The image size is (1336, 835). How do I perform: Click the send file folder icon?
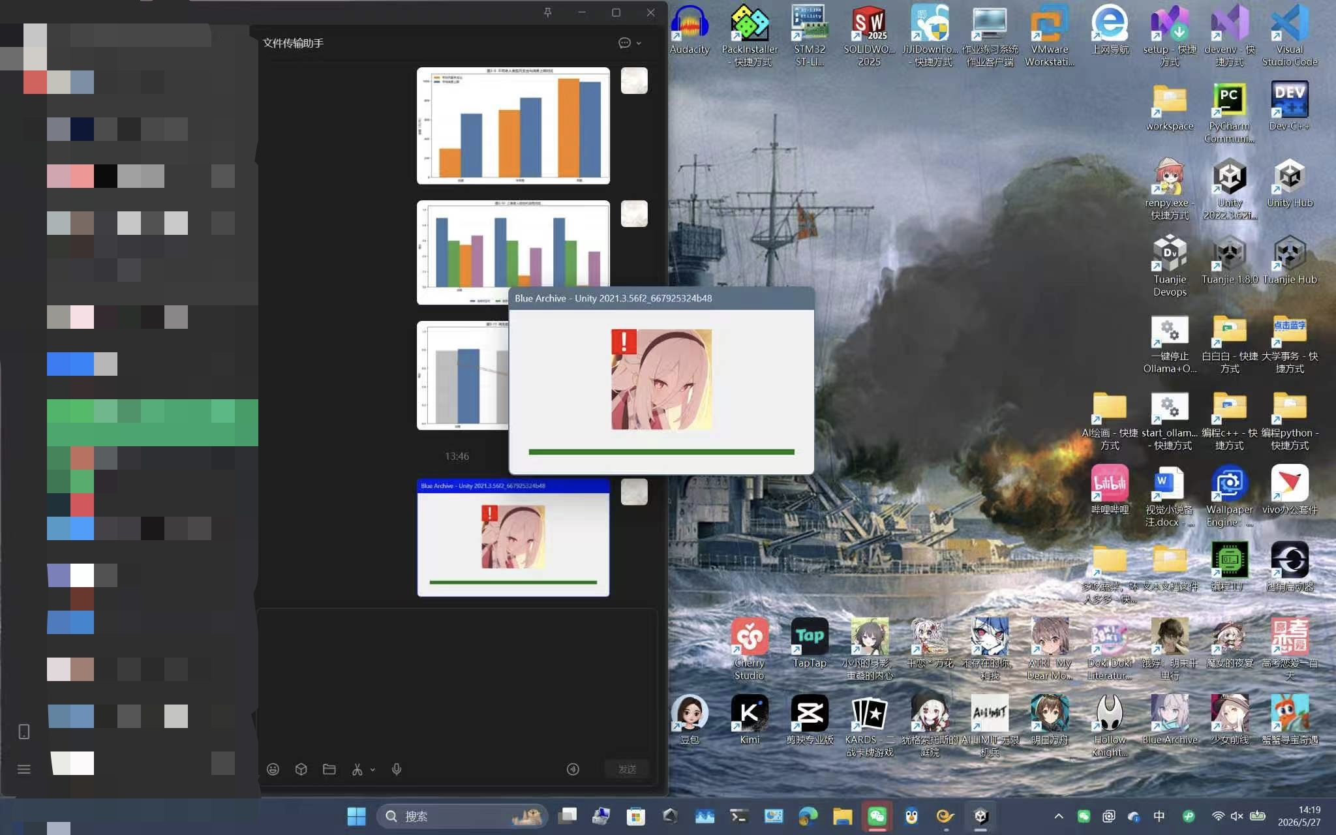(x=329, y=769)
